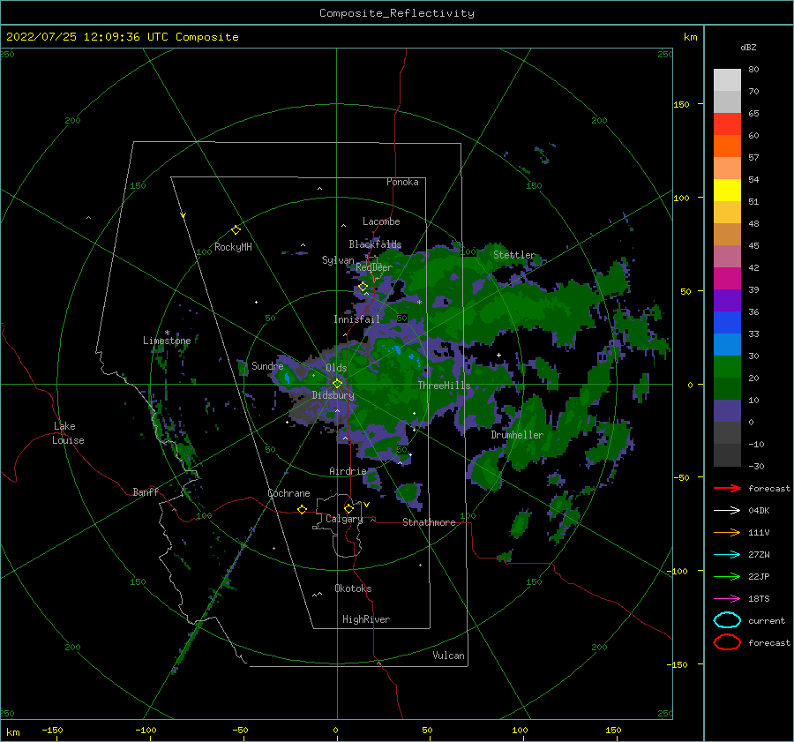794x742 pixels.
Task: Click the bright yellow swatch in dBZ scale
Action: [x=727, y=191]
